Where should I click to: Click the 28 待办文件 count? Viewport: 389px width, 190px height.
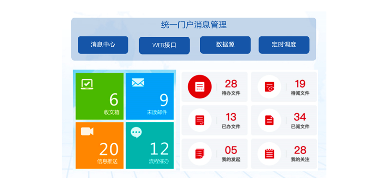point(231,84)
